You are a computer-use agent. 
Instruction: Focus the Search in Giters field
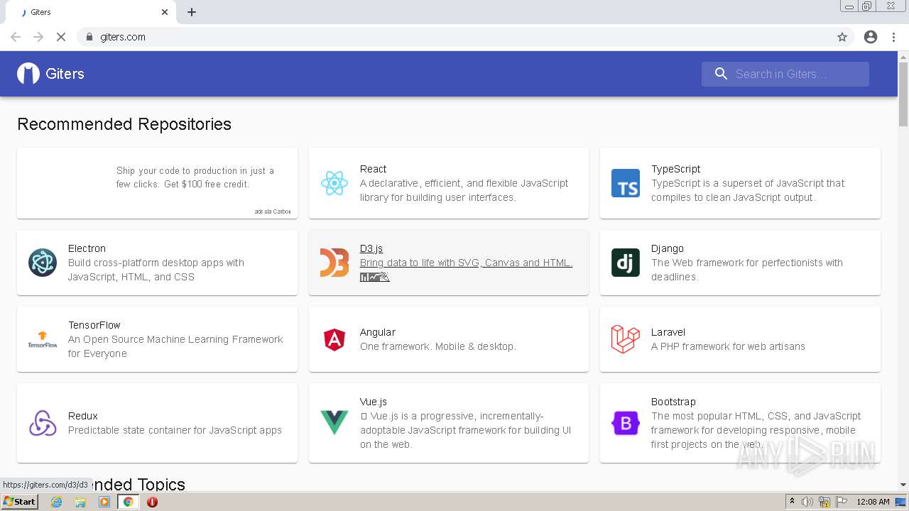tap(785, 74)
